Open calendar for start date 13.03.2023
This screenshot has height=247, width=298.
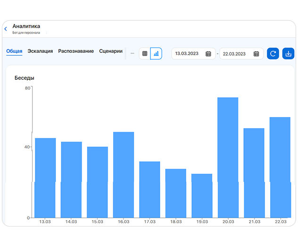[208, 54]
